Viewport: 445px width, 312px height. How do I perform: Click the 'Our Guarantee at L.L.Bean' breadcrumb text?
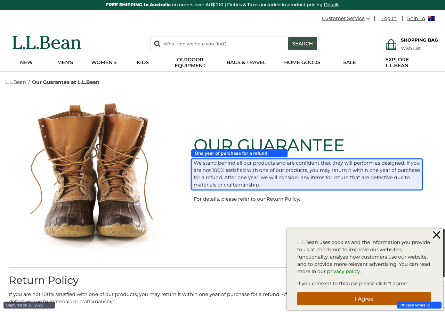66,82
